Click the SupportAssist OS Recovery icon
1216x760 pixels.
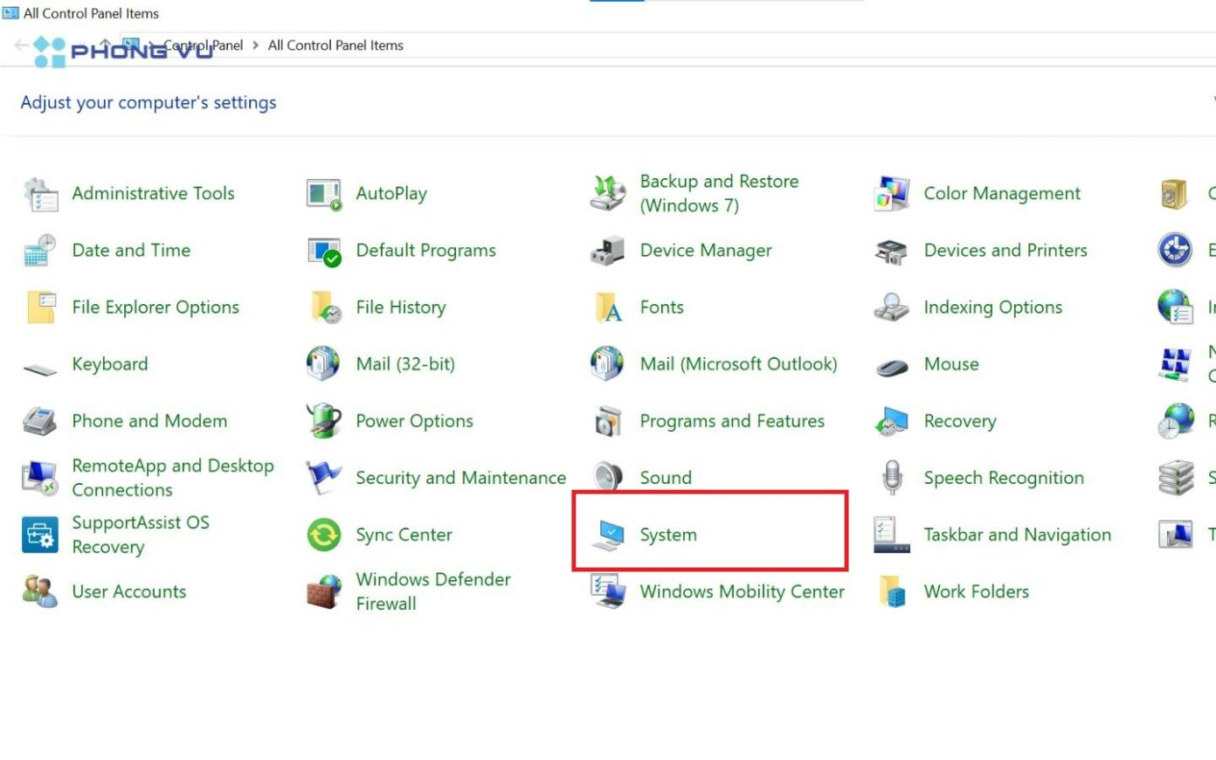pos(39,535)
